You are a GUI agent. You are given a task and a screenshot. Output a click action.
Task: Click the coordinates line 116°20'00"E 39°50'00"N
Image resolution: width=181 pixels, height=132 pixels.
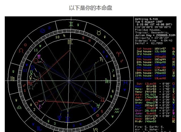click(x=153, y=27)
